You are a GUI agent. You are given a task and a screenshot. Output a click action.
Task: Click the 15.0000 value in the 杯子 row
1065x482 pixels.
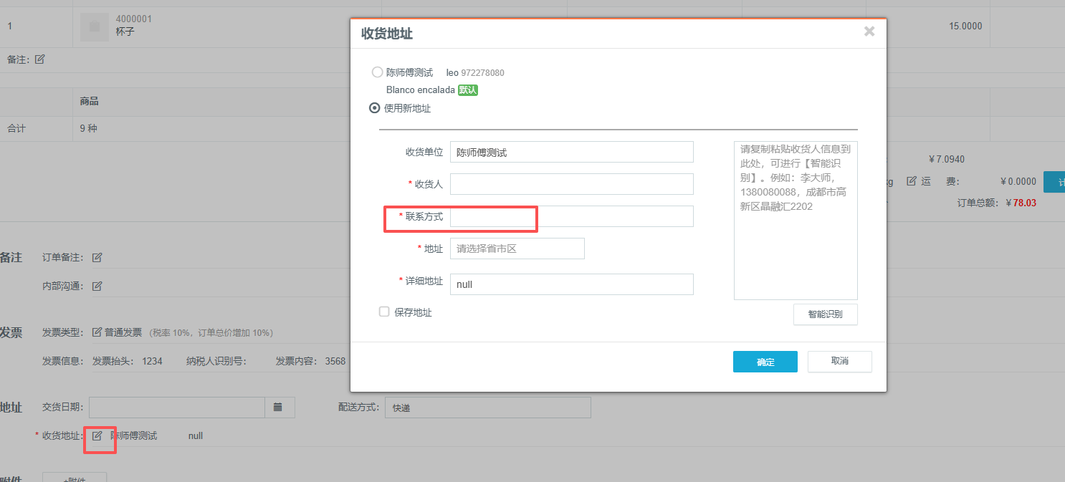(965, 26)
